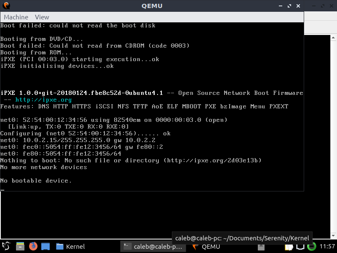Minimize the QEMU window
Viewport: 337px width, 253px height.
(281, 6)
